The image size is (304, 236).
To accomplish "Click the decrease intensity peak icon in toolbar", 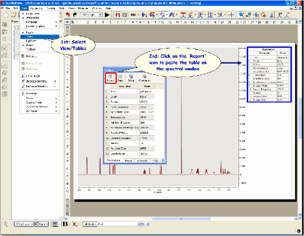I will 287,15.
